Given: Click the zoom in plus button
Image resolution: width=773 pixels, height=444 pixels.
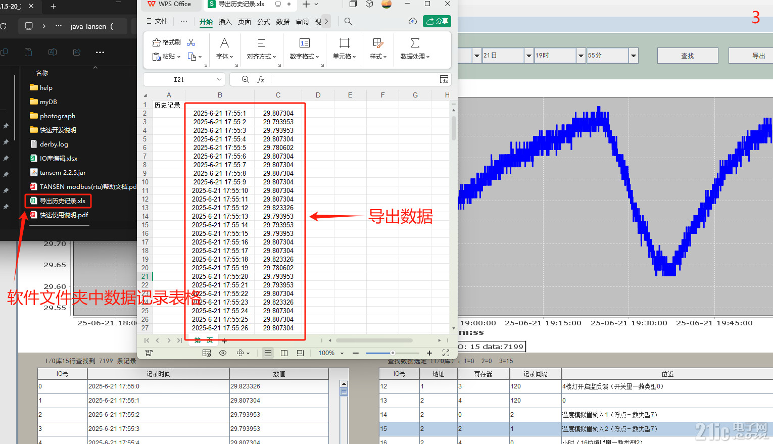Looking at the screenshot, I should coord(429,353).
